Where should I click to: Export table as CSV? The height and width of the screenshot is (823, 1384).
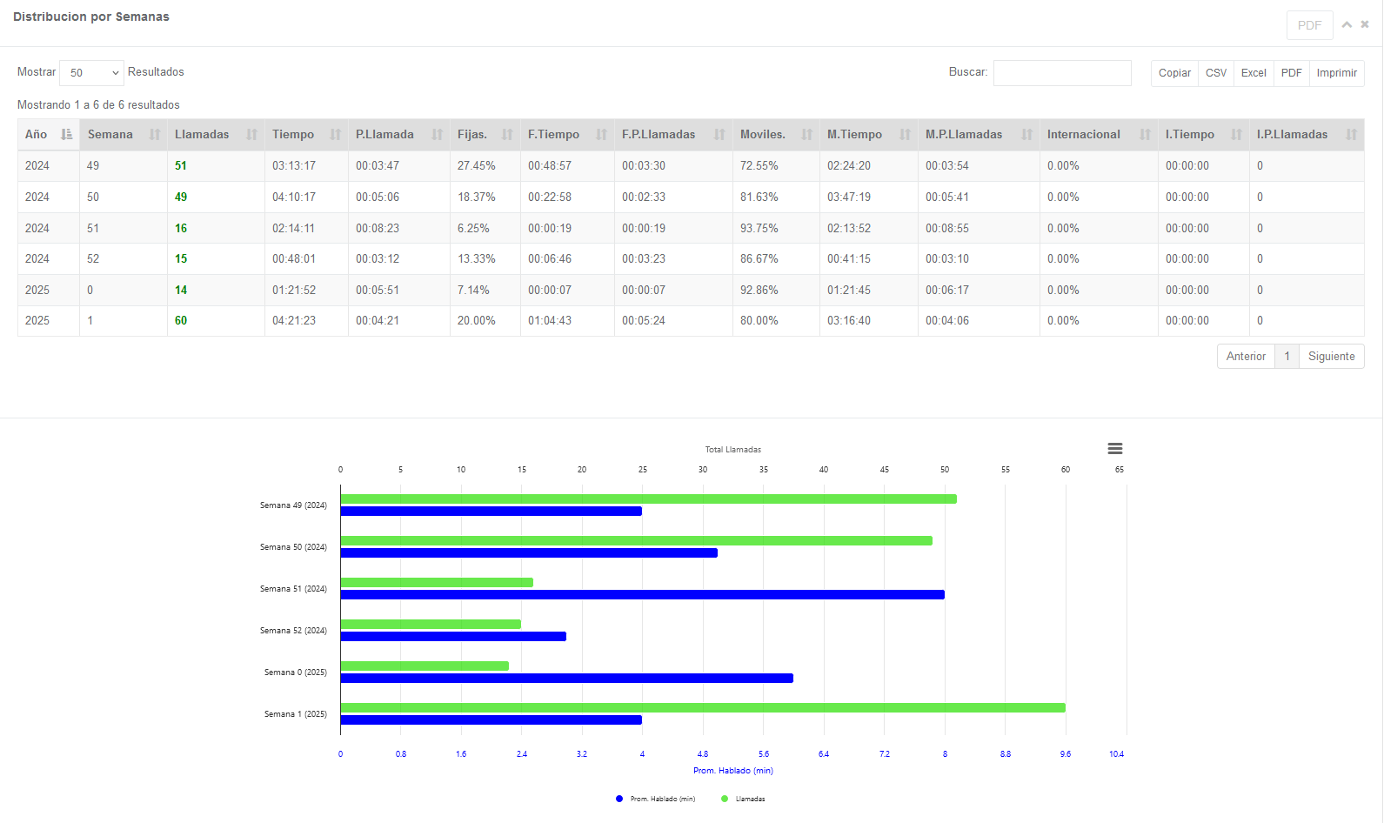coord(1215,73)
